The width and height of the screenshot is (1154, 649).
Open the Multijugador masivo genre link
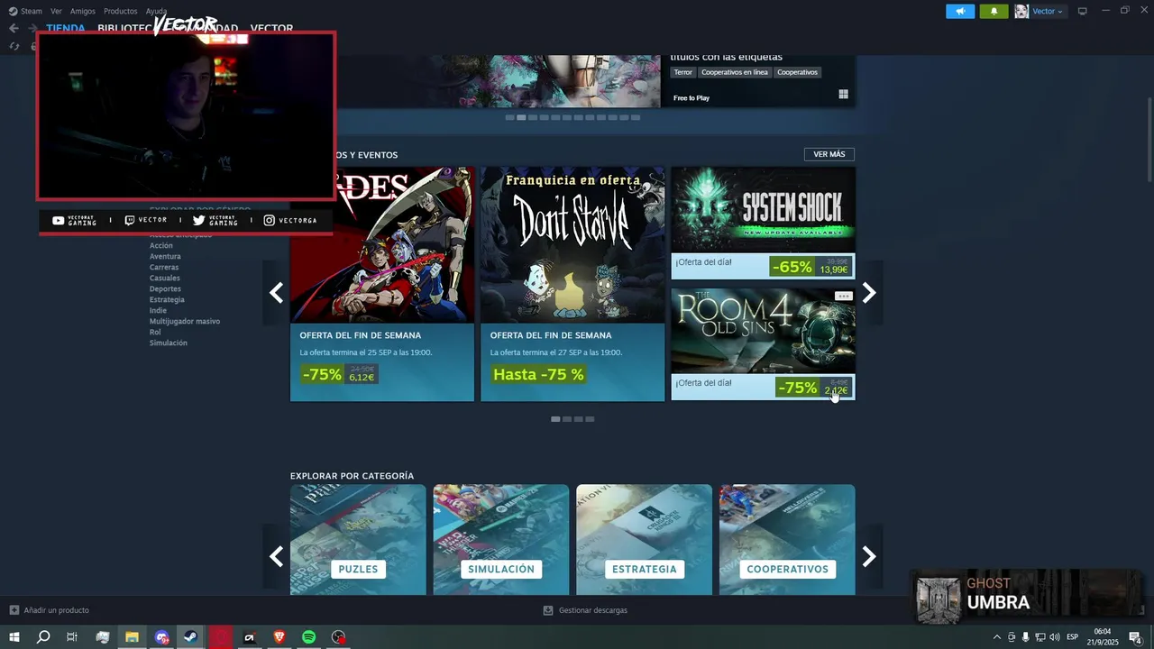tap(185, 321)
